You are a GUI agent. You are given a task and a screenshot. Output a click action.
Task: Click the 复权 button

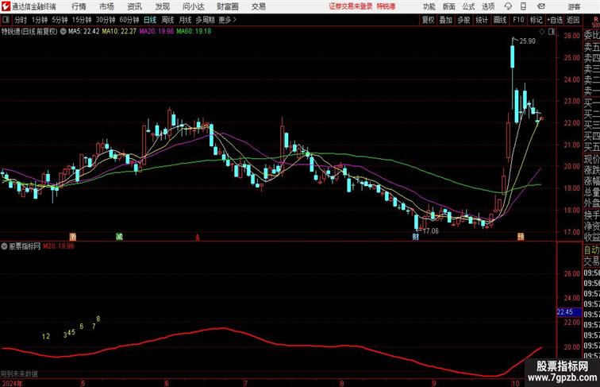coord(428,20)
